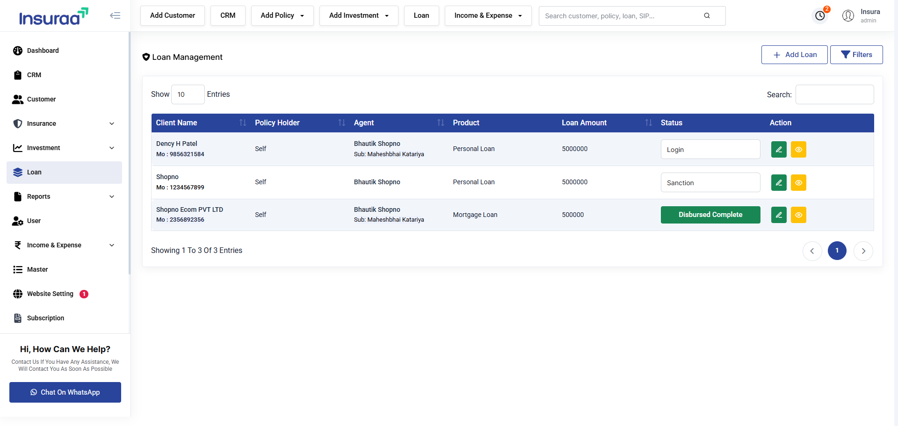Image resolution: width=898 pixels, height=426 pixels.
Task: Focus the table Search field
Action: click(834, 94)
